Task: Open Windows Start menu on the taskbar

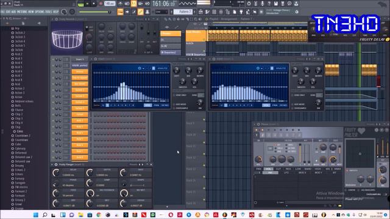Action: (35, 215)
